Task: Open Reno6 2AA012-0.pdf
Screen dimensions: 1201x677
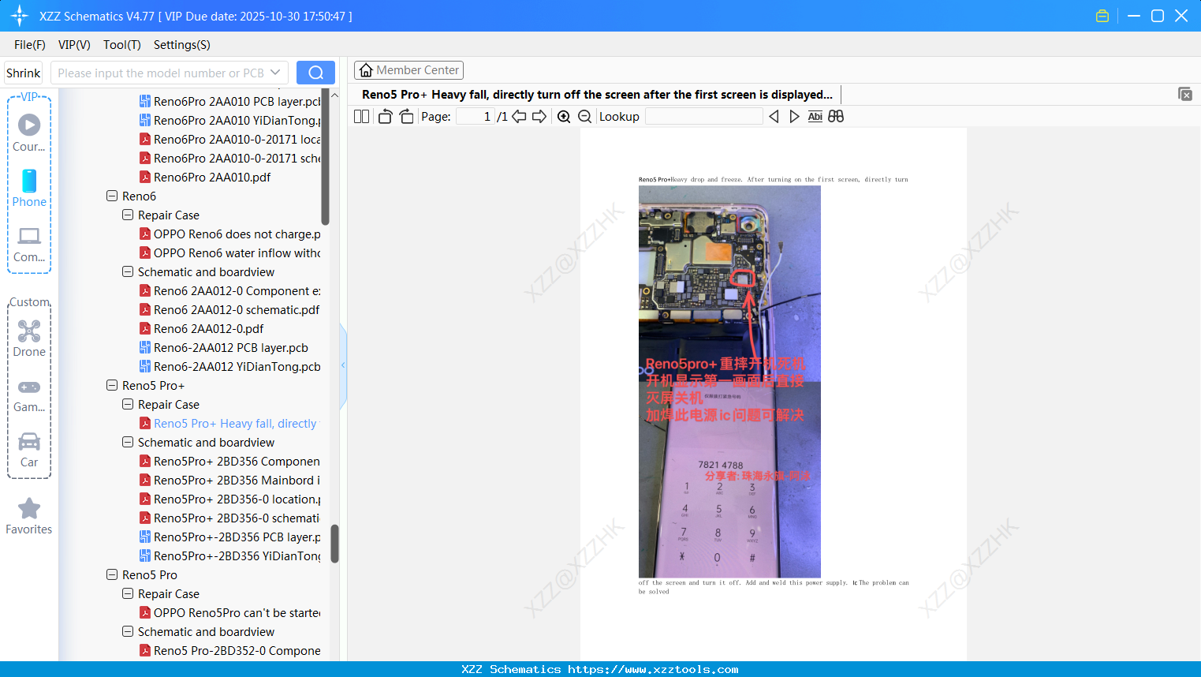Action: point(201,328)
